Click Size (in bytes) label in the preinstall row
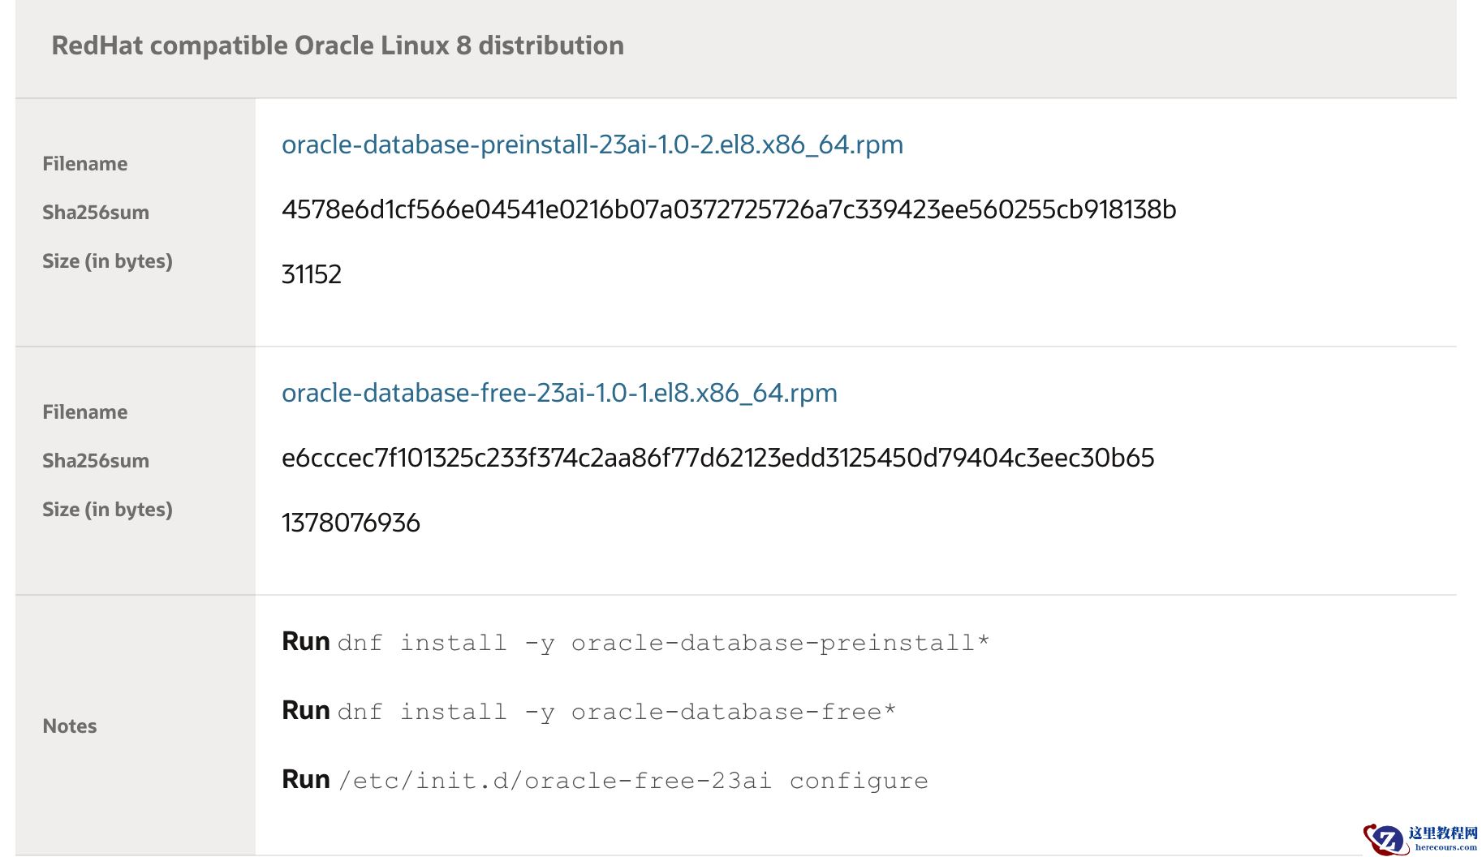 pos(107,261)
